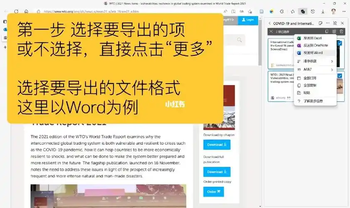The image size is (350, 208).
Task: Click the Edge colorful browser icon in toolbar
Action: point(271,11)
